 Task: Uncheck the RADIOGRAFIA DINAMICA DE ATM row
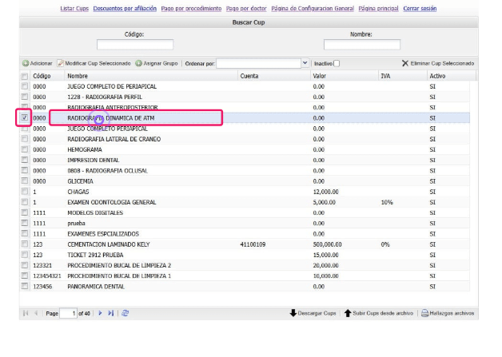[x=25, y=117]
